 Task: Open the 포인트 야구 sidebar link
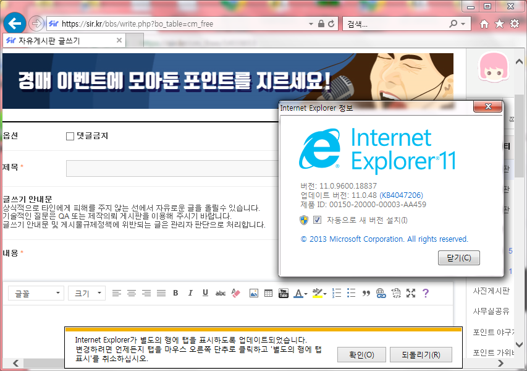tap(493, 332)
